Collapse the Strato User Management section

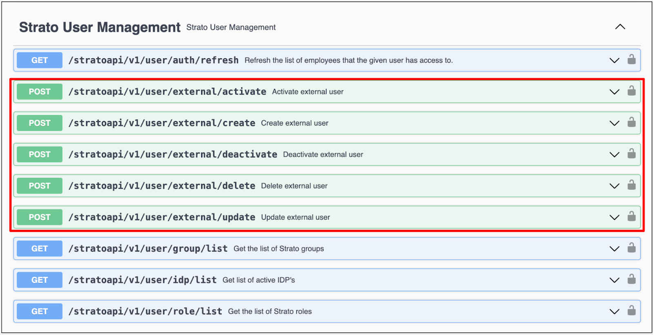pyautogui.click(x=620, y=27)
